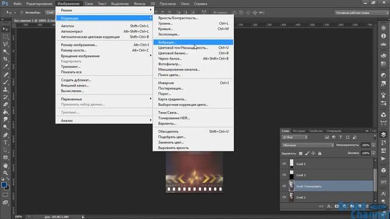Open the blend mode dropdown Обычные

(308, 145)
